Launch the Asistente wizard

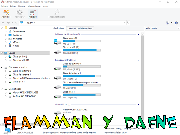6,14
